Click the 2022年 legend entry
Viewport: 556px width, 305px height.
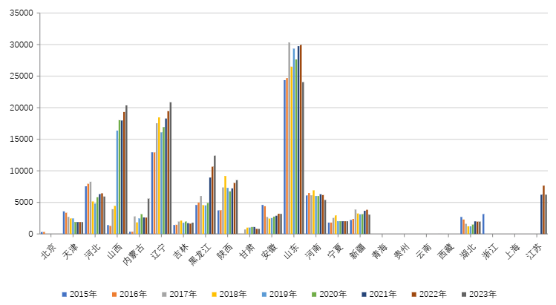coord(425,295)
